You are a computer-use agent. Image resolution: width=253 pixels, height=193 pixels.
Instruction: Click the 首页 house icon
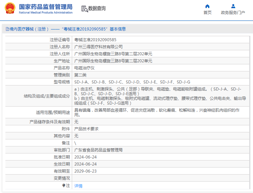pyautogui.click(x=207, y=6)
